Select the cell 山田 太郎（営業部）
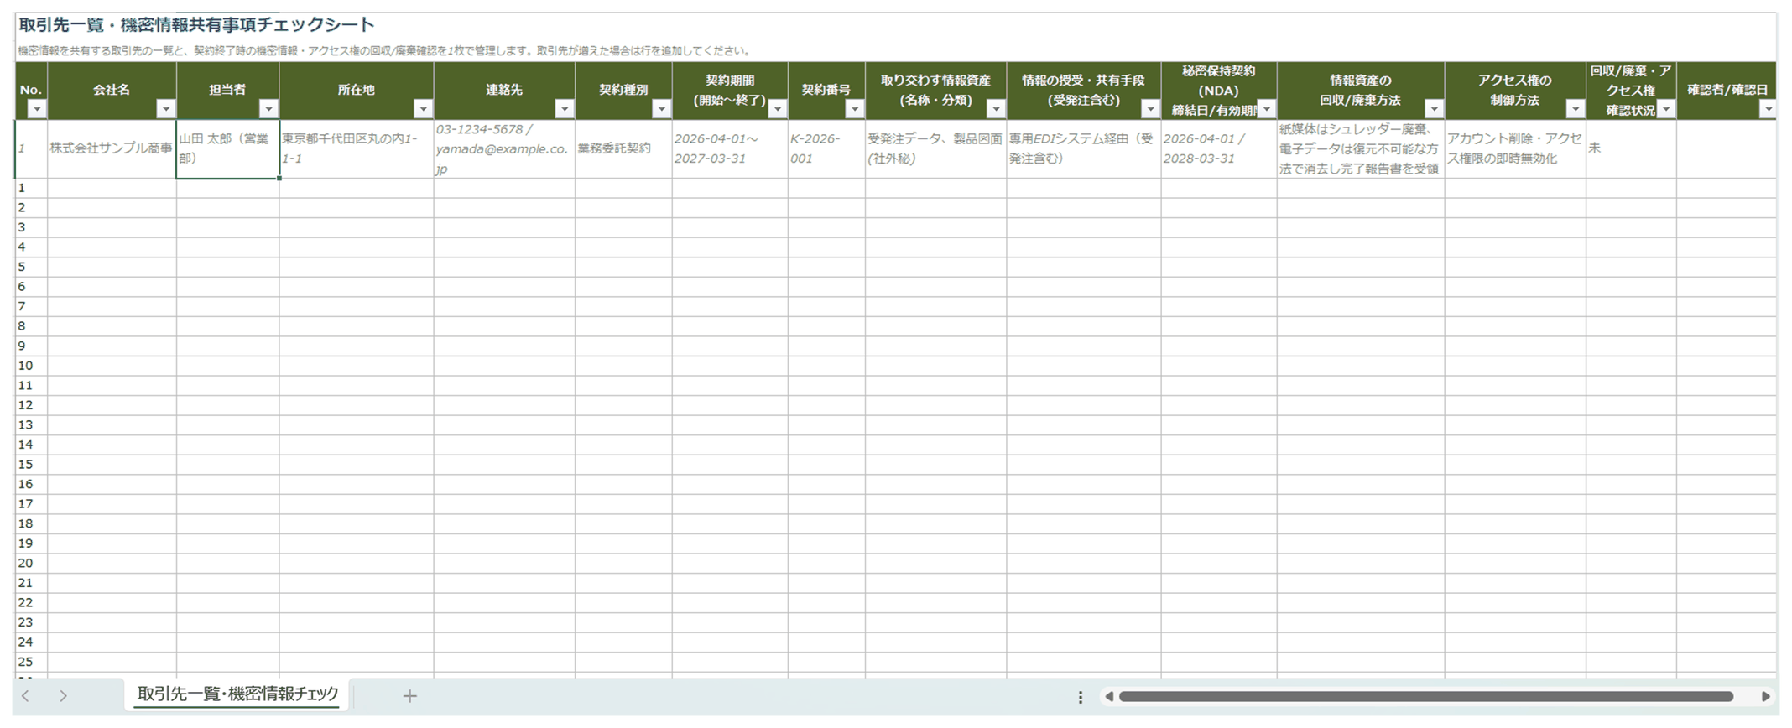The width and height of the screenshot is (1792, 728). (227, 148)
